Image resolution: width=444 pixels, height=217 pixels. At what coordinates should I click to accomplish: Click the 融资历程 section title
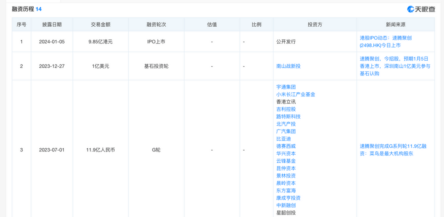[23, 9]
